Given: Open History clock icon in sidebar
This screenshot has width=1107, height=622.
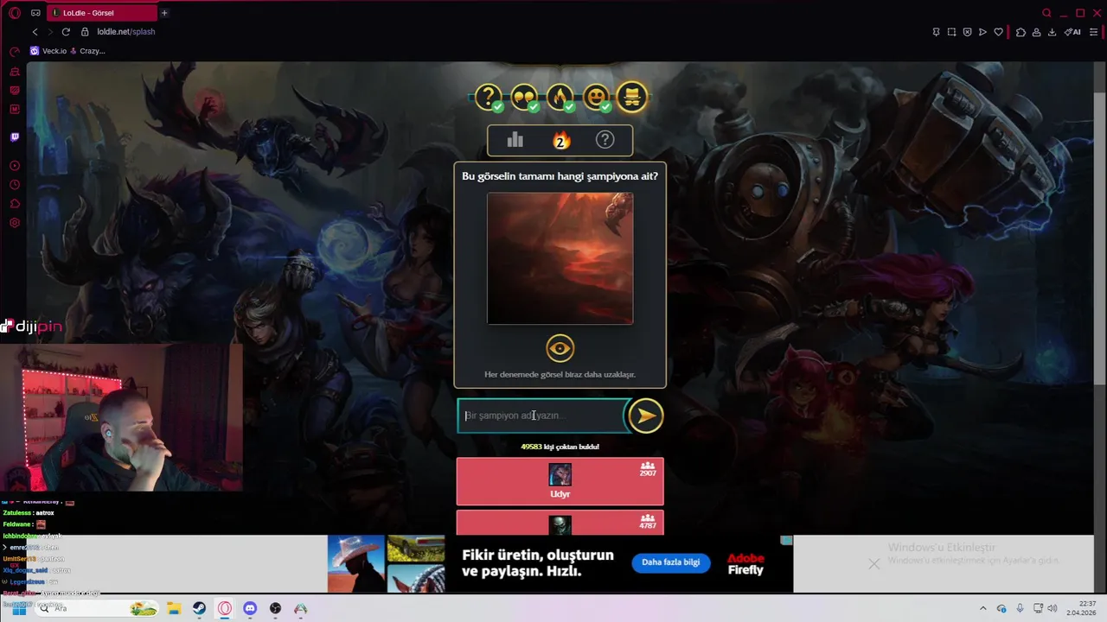Looking at the screenshot, I should tap(15, 185).
